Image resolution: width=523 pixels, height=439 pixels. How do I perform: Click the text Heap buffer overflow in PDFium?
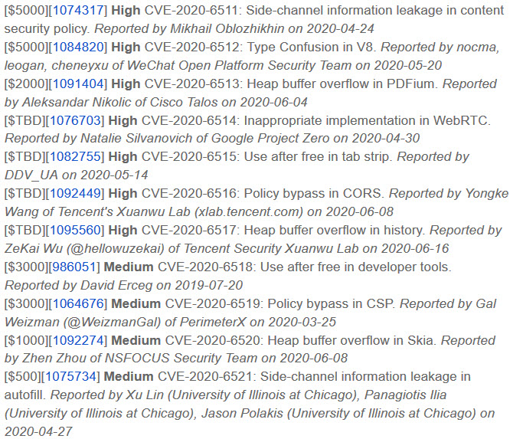(342, 84)
